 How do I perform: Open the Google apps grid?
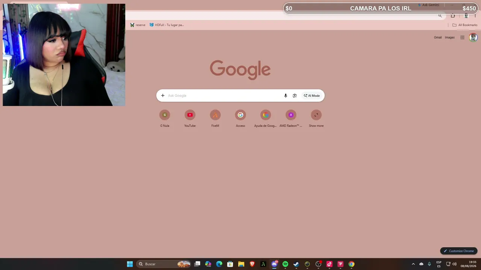tap(462, 37)
